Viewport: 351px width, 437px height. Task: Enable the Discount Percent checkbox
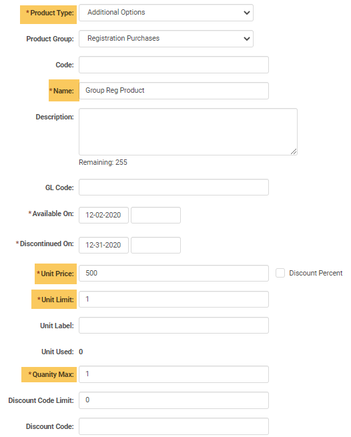280,273
